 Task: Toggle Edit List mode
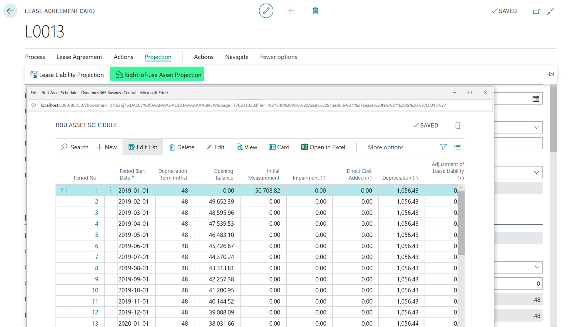click(143, 147)
